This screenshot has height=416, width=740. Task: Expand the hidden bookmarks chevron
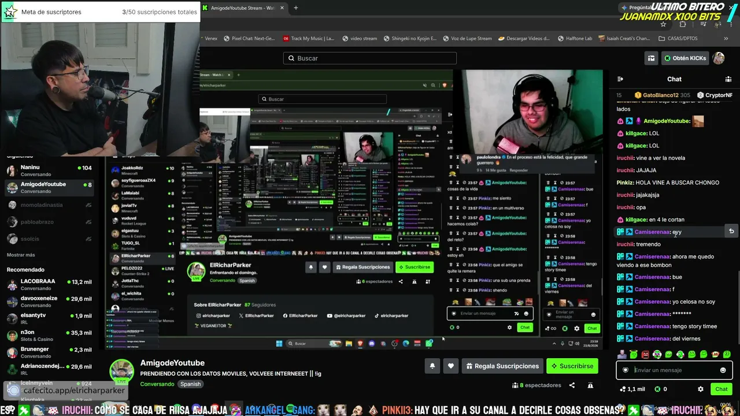pyautogui.click(x=726, y=39)
